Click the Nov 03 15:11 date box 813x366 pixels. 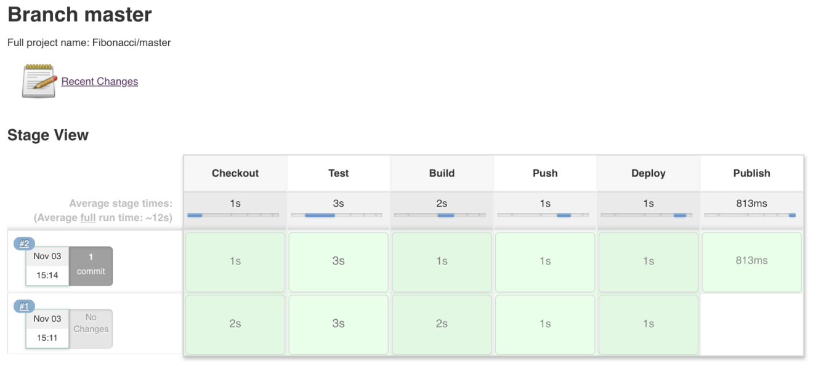47,328
